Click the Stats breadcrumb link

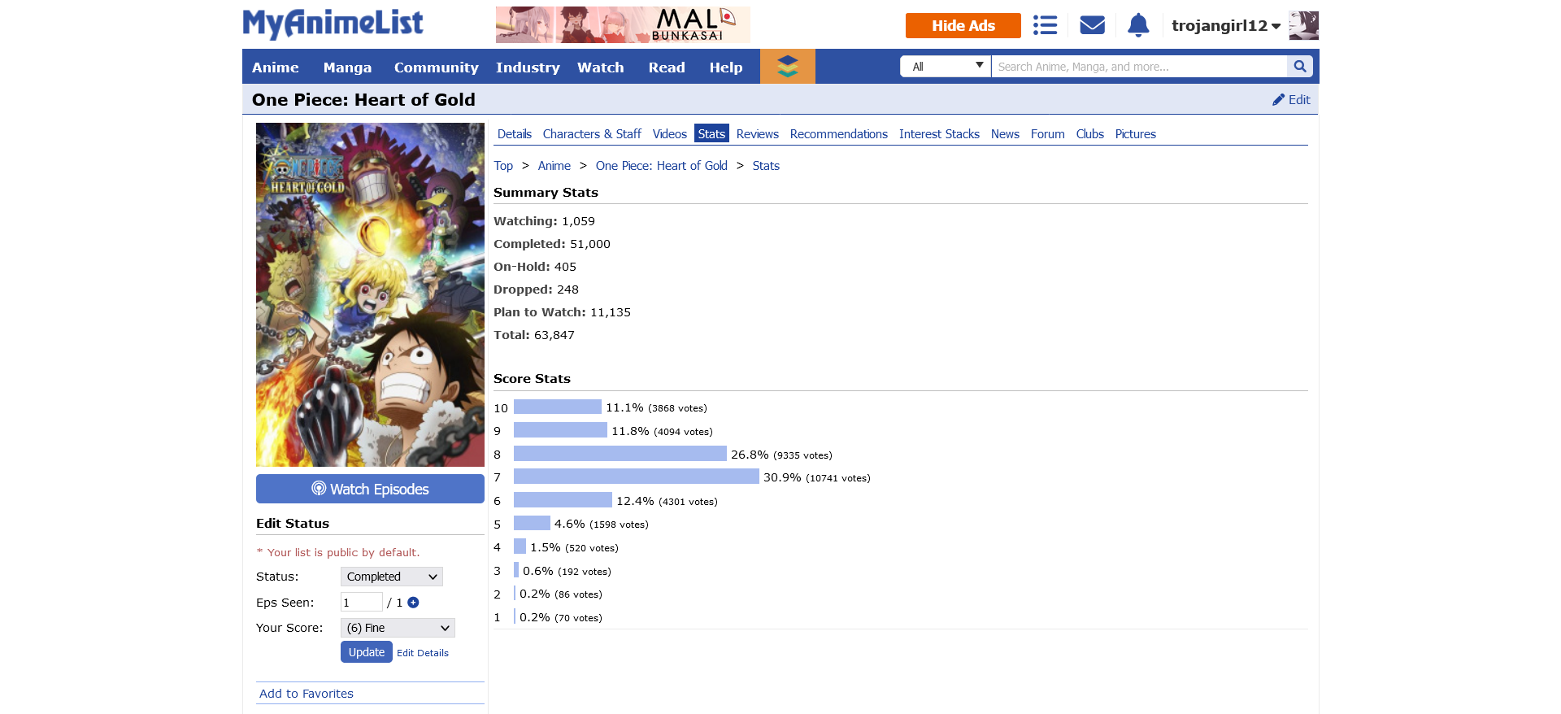tap(766, 166)
